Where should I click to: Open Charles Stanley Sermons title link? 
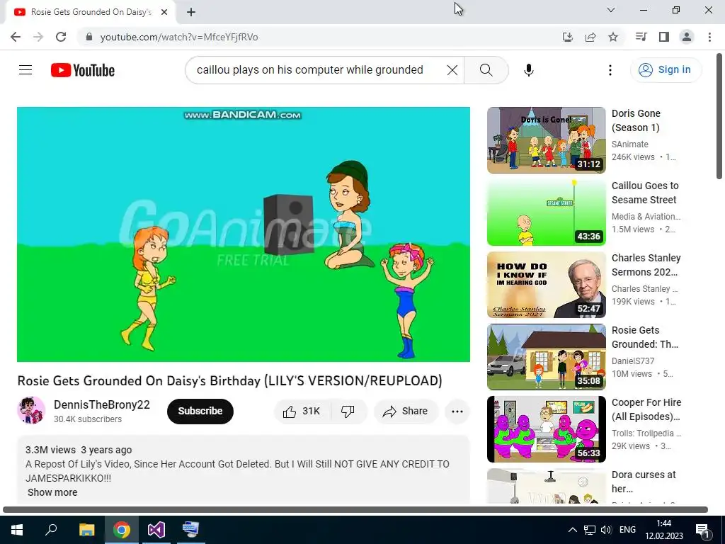coord(646,265)
